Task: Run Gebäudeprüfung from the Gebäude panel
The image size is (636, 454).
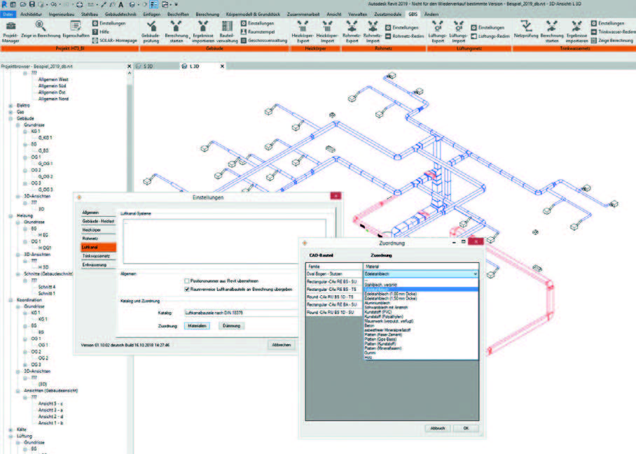Action: pyautogui.click(x=151, y=31)
